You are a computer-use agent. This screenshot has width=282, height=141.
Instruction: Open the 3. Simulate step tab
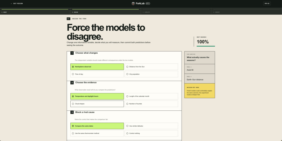[x=176, y=11]
